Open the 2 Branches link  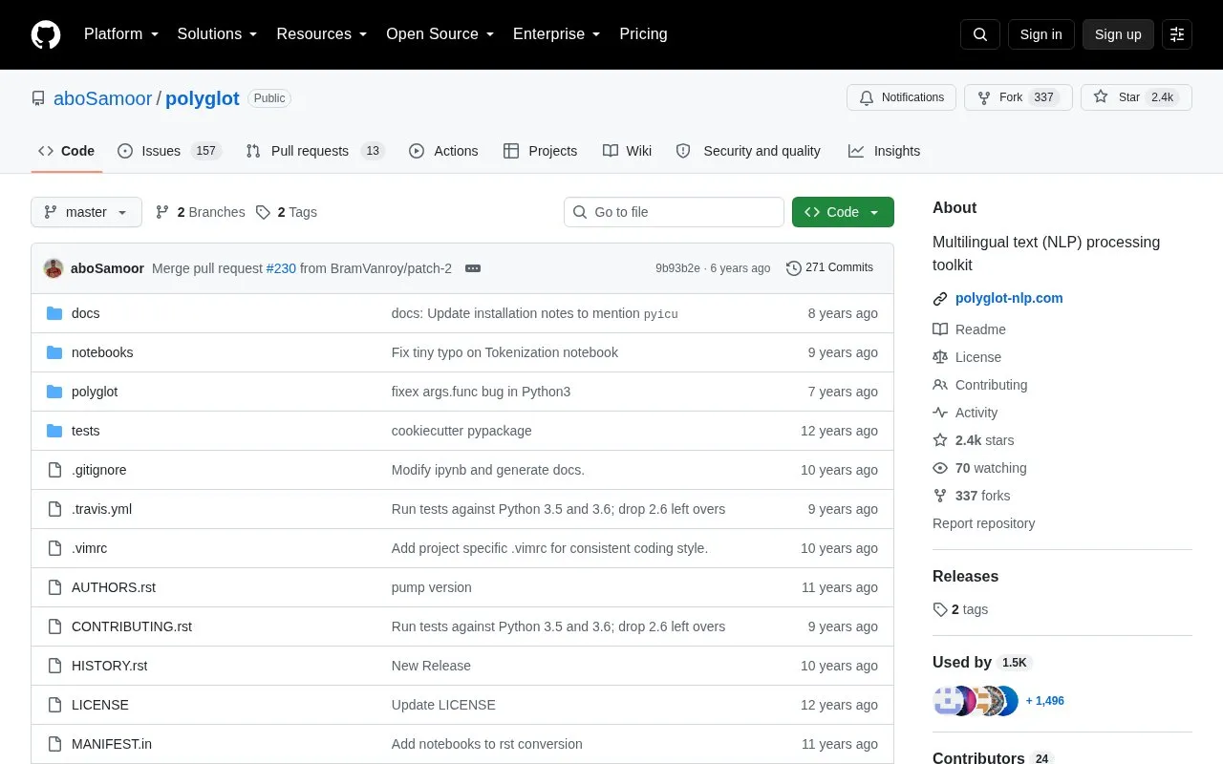[201, 212]
